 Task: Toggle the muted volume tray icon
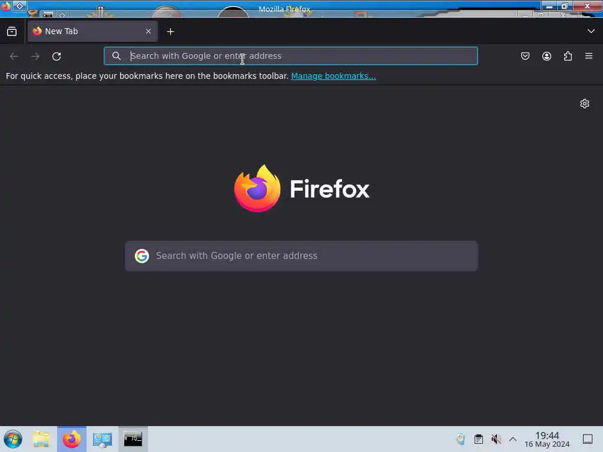click(x=496, y=439)
